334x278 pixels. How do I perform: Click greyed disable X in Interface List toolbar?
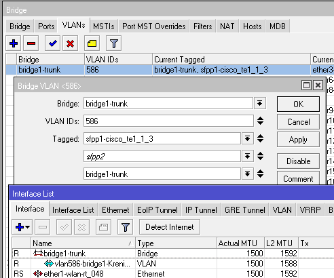(81, 227)
